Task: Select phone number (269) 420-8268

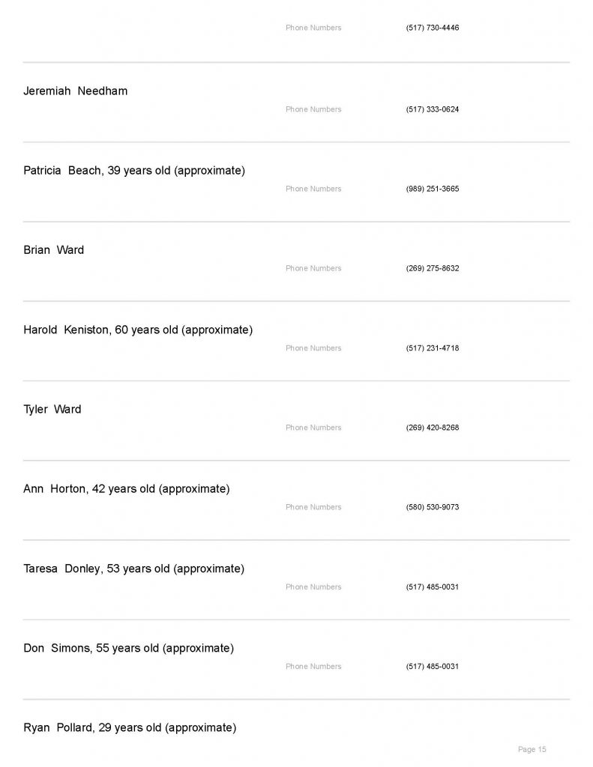Action: pos(433,428)
